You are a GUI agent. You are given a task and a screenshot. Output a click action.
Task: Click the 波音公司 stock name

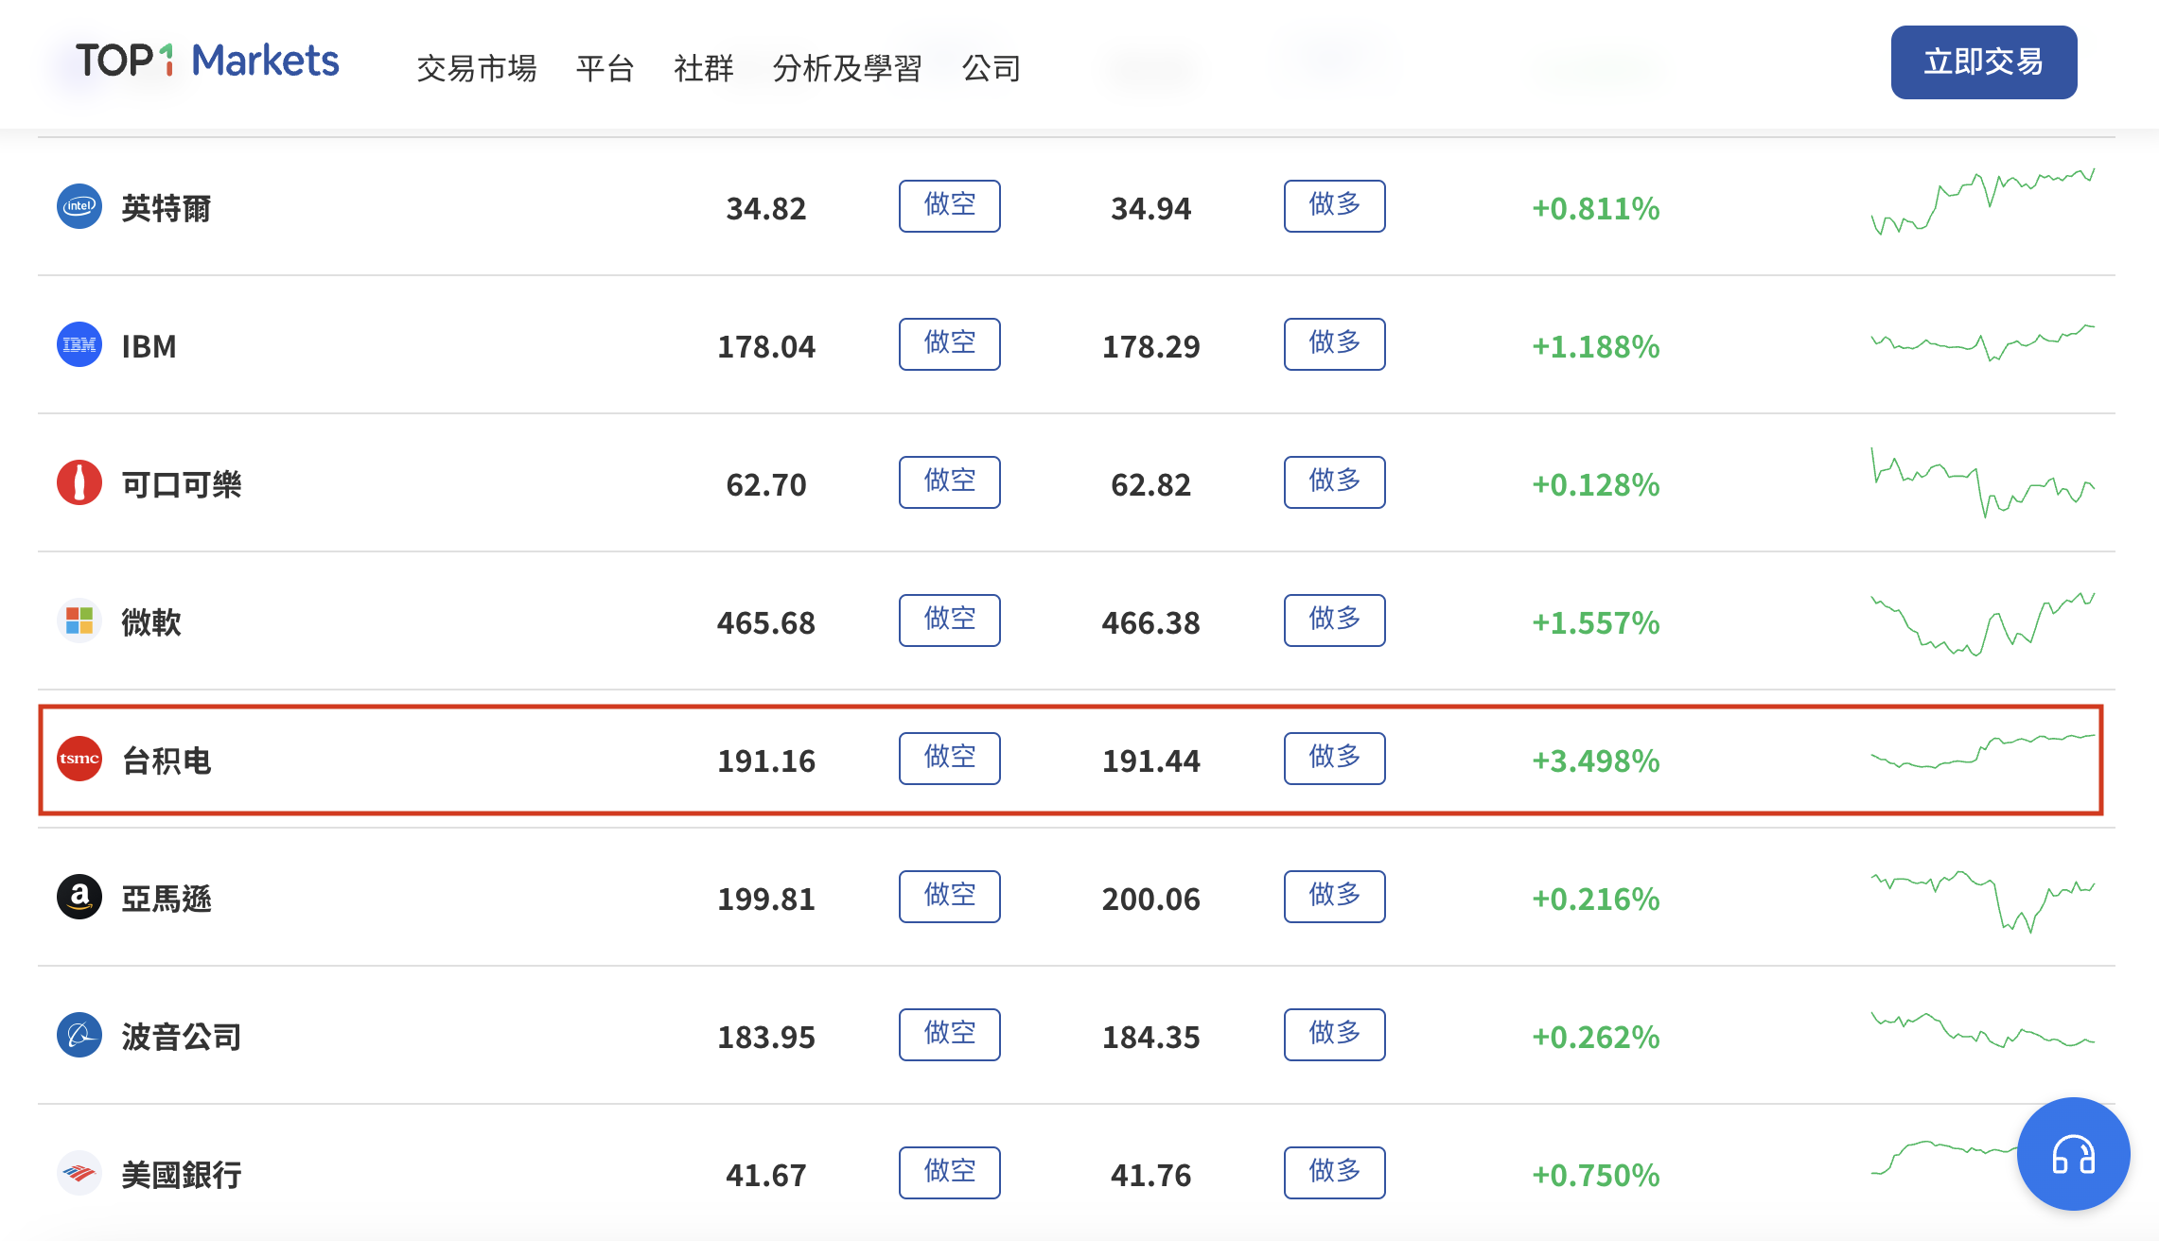click(182, 1037)
